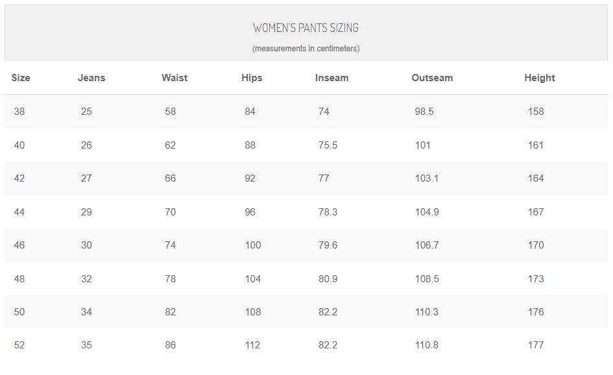Screen dimensions: 613x375
Task: Click the Outseam column header
Action: click(x=432, y=78)
